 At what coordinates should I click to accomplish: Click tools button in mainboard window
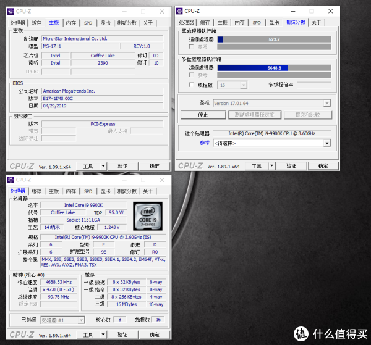88,166
